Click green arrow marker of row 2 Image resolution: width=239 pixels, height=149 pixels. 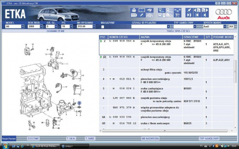(x=101, y=41)
